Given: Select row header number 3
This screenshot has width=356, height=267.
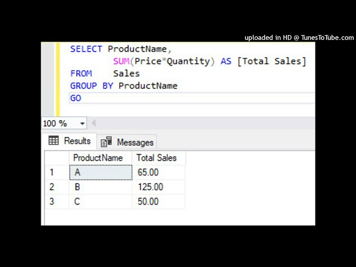Looking at the screenshot, I should (57, 201).
